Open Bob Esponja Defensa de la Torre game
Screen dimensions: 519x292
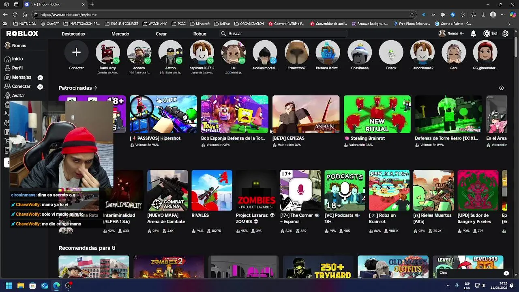234,114
